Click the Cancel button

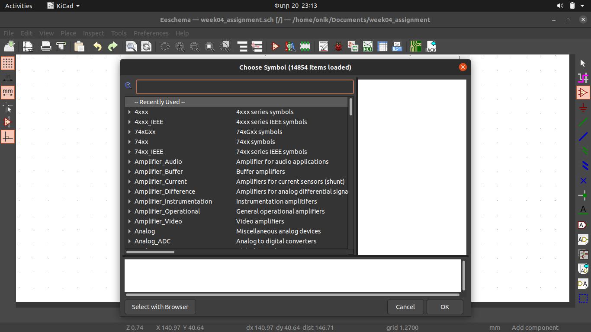405,307
